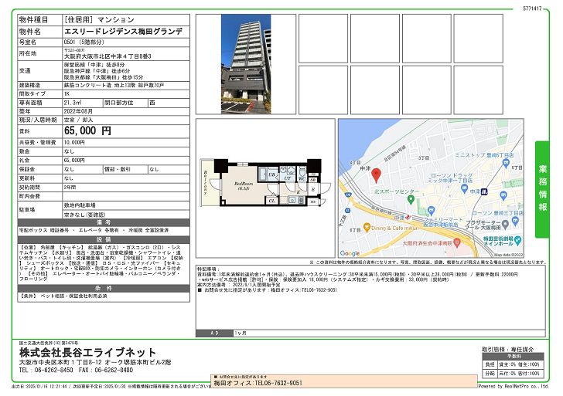563x396 pixels.
Task: Click the green 北スポーツセンター map marker
Action: coord(411,200)
